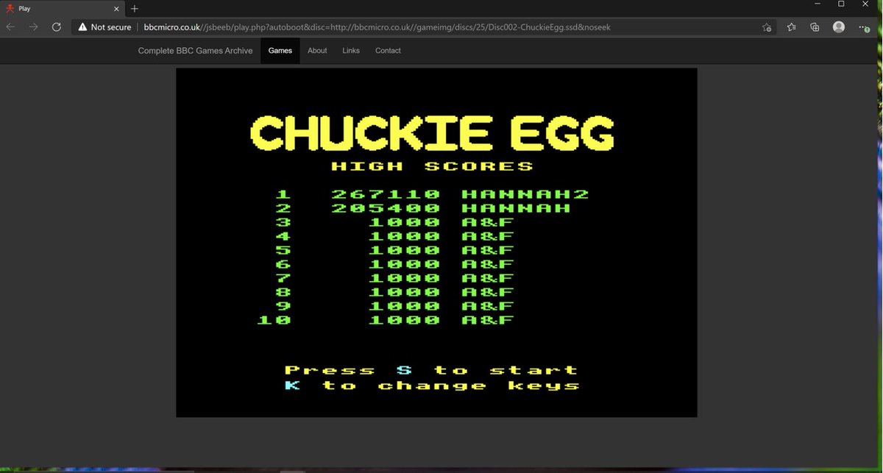
Task: Click the rank 10 score row
Action: (x=386, y=320)
